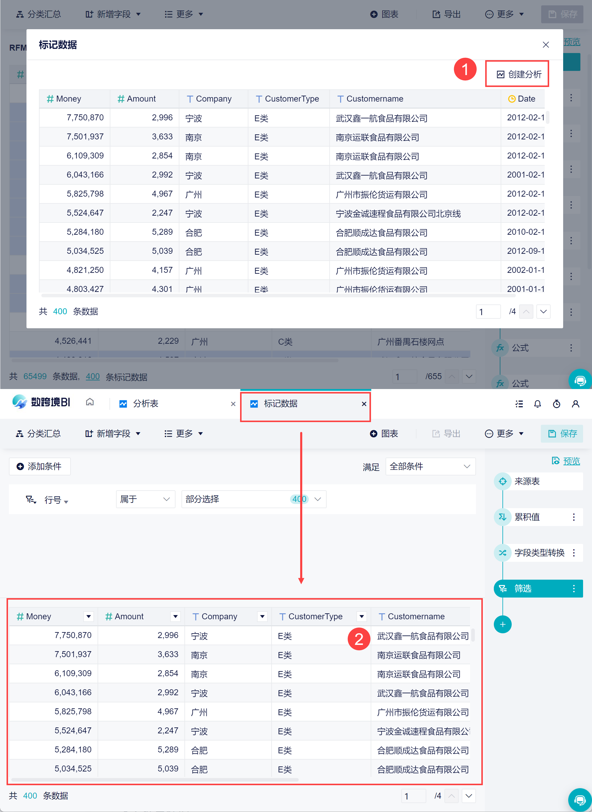Open the lower 新增字段 menu

(x=113, y=433)
